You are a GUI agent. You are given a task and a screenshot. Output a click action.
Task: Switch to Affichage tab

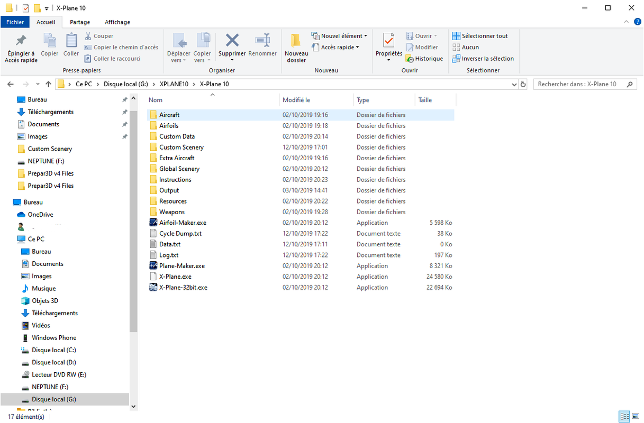pos(117,22)
